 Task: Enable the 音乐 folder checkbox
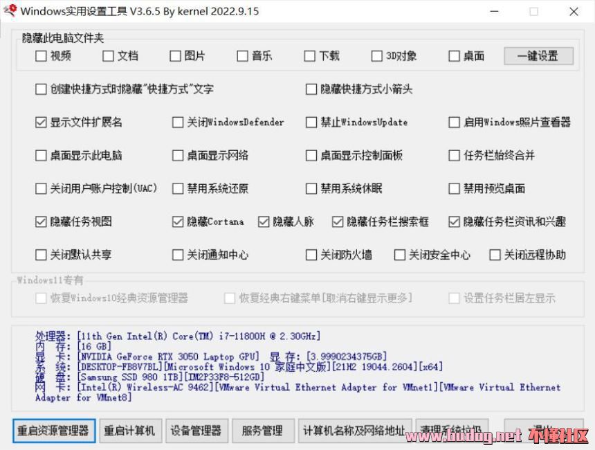(242, 56)
